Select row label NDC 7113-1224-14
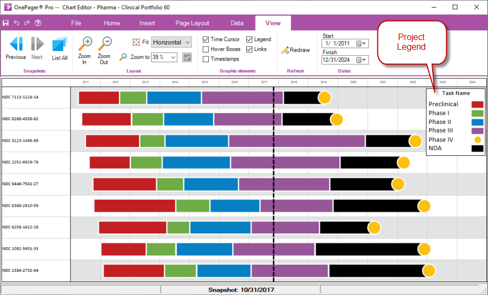Screen dimensions: 488x295 coord(20,97)
